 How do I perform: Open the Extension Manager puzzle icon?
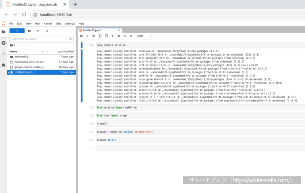(4, 65)
